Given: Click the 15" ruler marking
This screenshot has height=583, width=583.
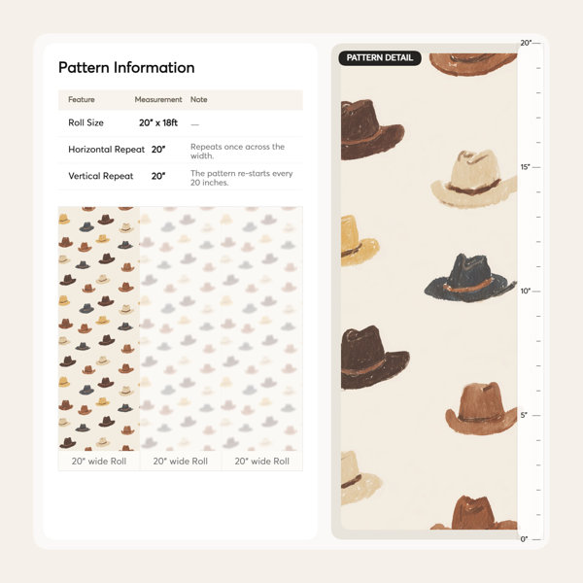Looking at the screenshot, I should pos(525,167).
